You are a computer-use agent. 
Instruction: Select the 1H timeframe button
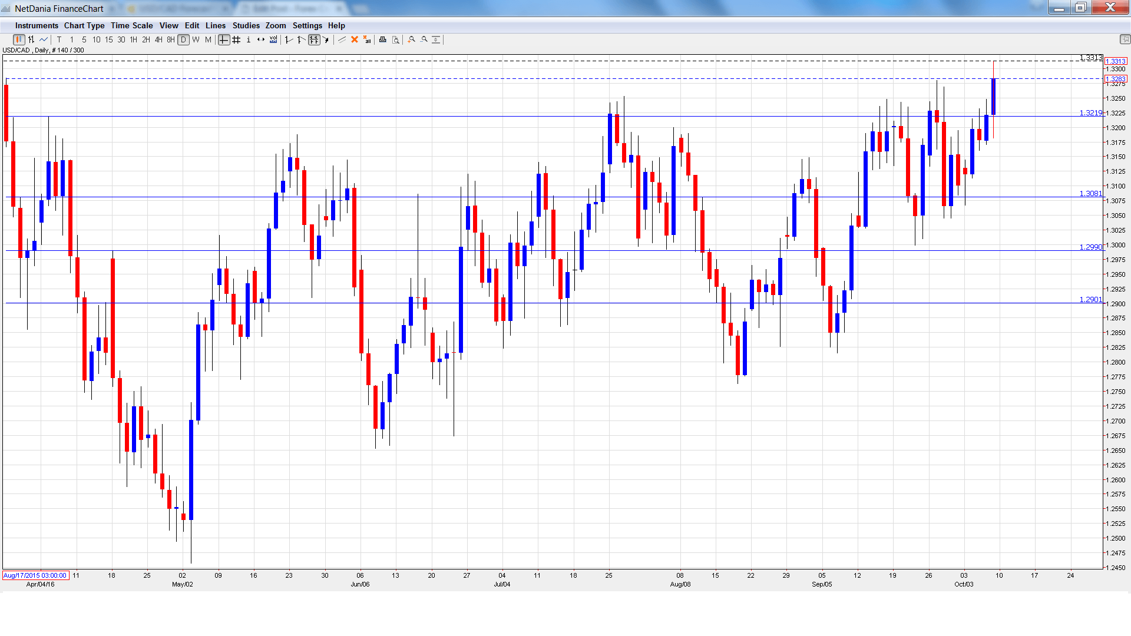point(133,39)
